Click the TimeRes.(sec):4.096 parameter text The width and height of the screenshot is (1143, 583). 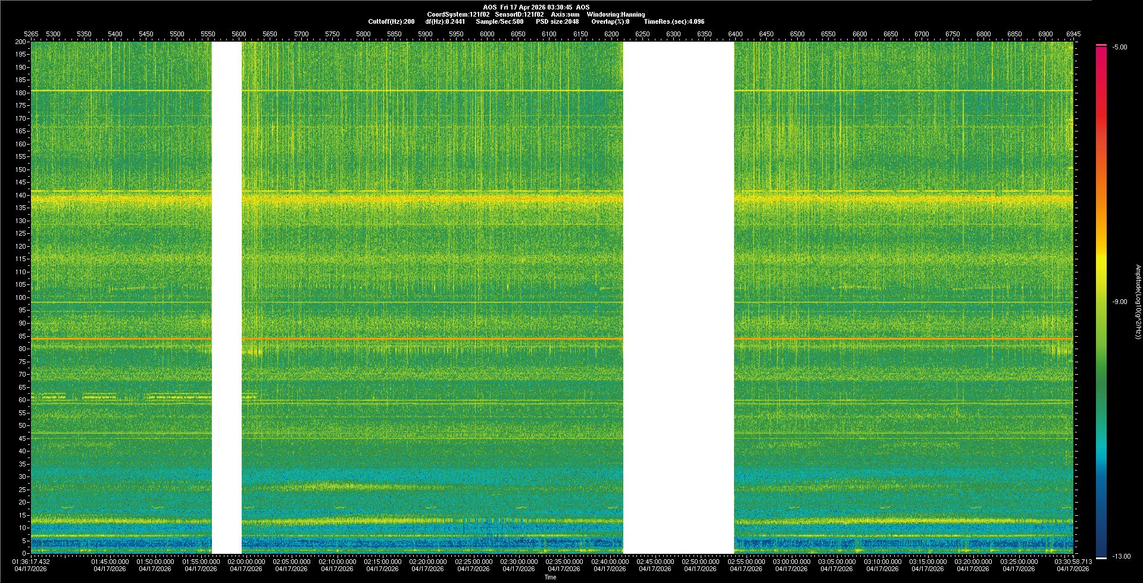(x=674, y=21)
